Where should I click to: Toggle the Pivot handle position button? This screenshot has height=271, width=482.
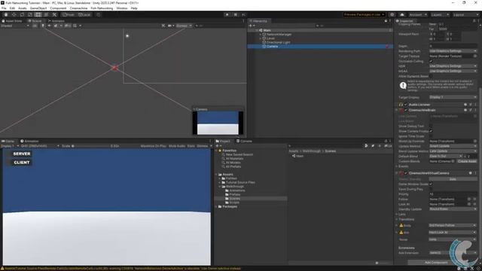69,14
